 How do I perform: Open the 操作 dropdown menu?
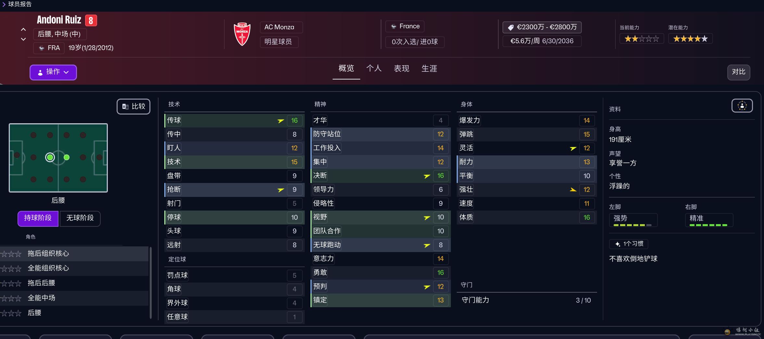(x=53, y=72)
